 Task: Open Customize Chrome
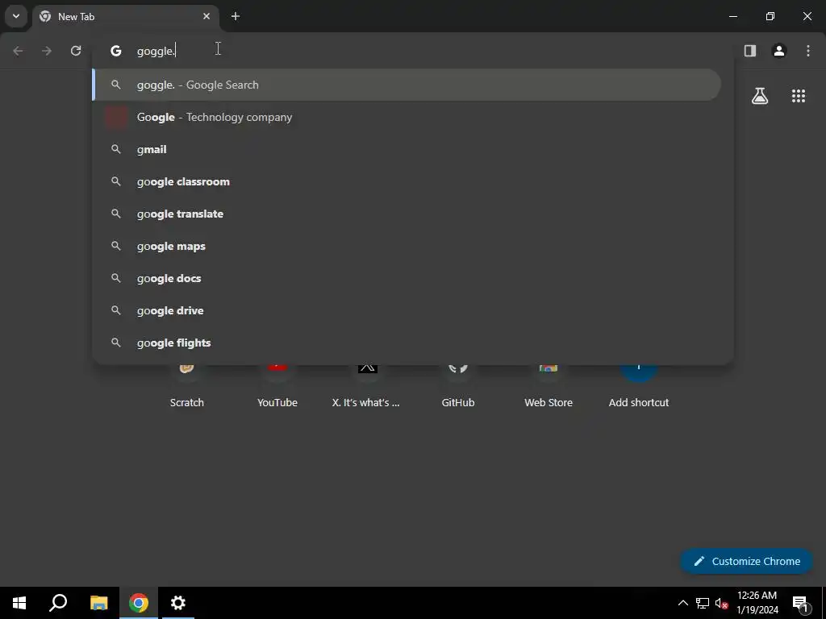746,561
